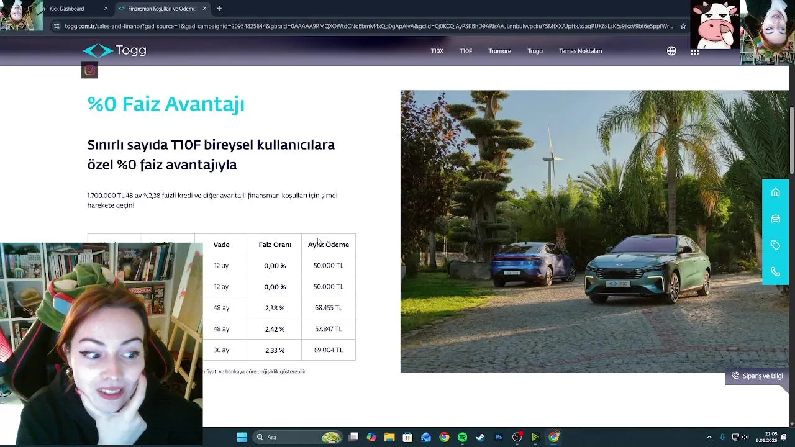Click the 52.847 TL payment cell

tap(329, 329)
